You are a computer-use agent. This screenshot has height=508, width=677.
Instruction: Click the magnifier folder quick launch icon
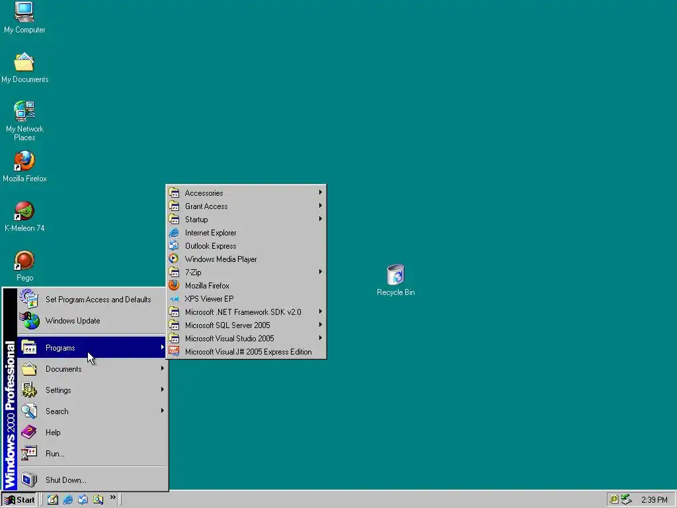pos(98,500)
